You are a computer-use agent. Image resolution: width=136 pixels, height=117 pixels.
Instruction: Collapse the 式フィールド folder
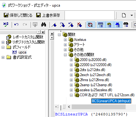click(3, 47)
